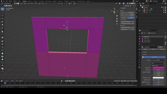
Task: Select the Edge Slide tool
Action: tap(2, 62)
